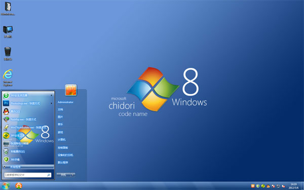Launch 360 Safe Guard yellow plus entry

[x=28, y=135]
